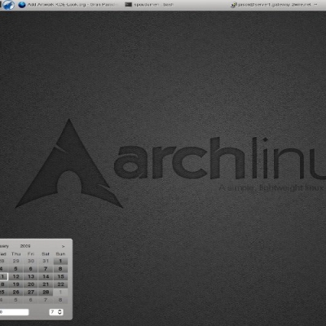Select day 28 in the calendar

click(x=46, y=293)
